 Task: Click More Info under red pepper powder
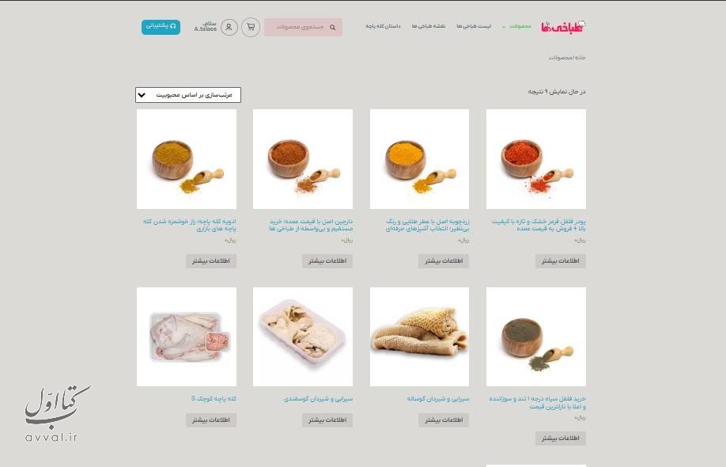coord(560,261)
